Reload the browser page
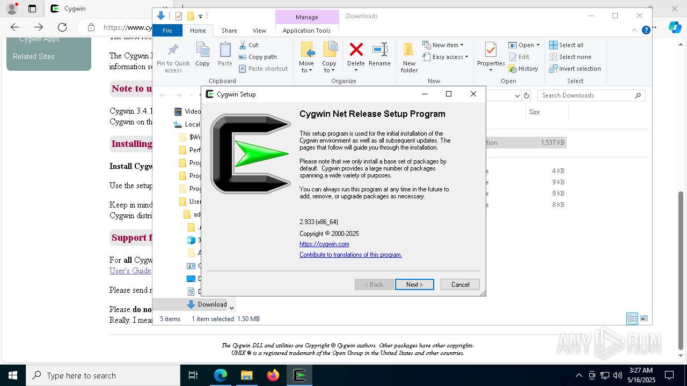 click(x=62, y=27)
